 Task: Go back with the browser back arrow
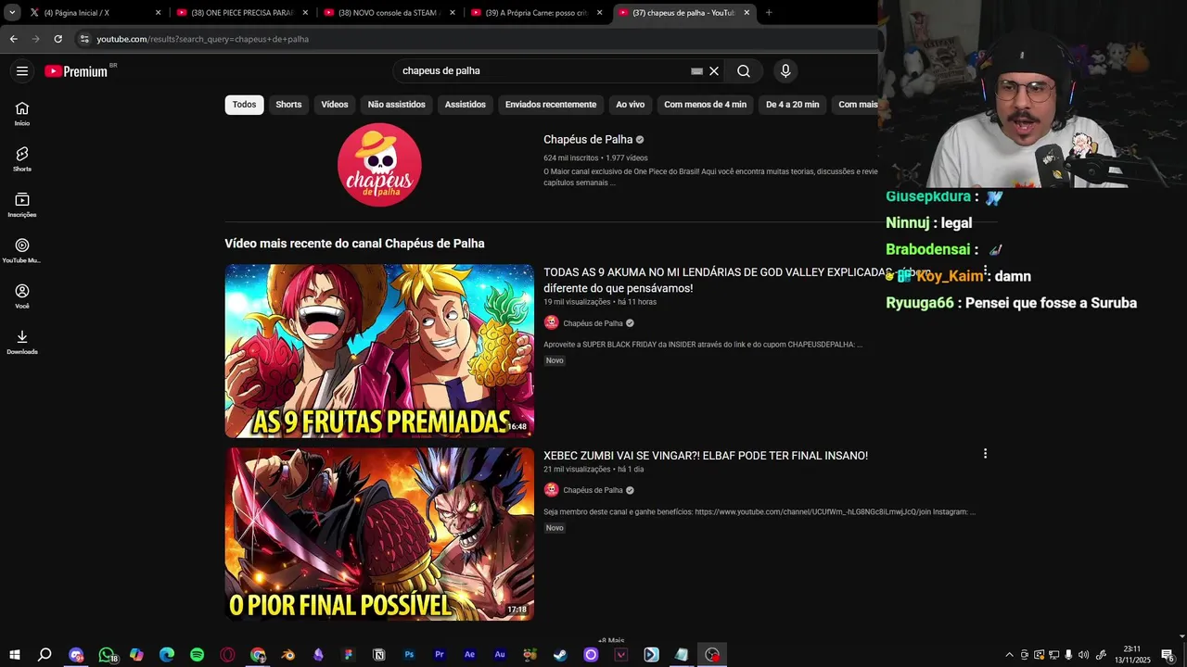[13, 39]
